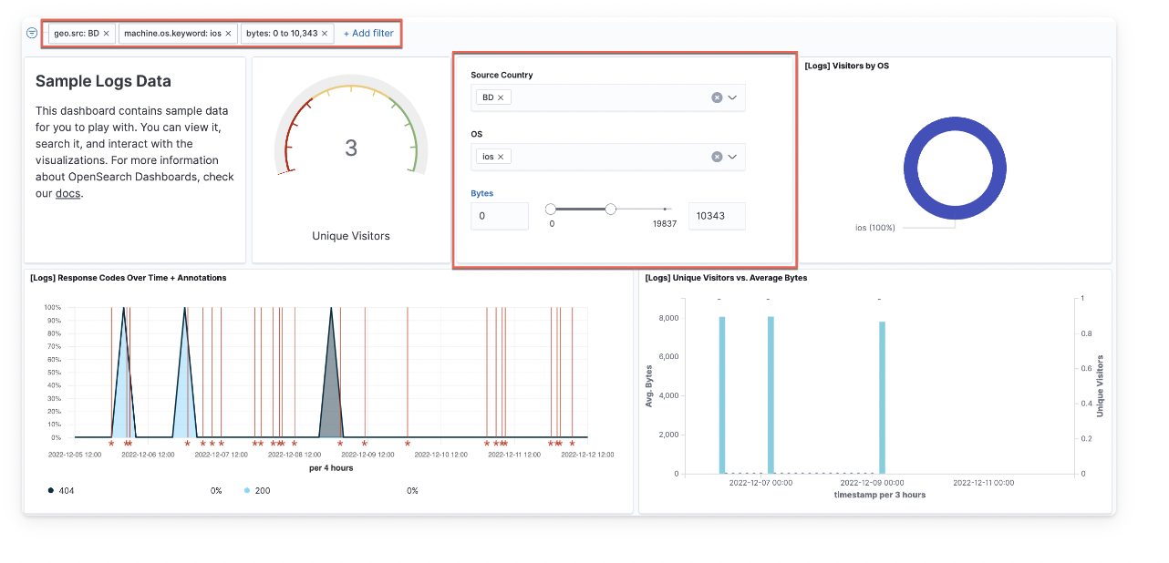Toggle the 404 legend item
The height and width of the screenshot is (563, 1169).
pyautogui.click(x=61, y=490)
